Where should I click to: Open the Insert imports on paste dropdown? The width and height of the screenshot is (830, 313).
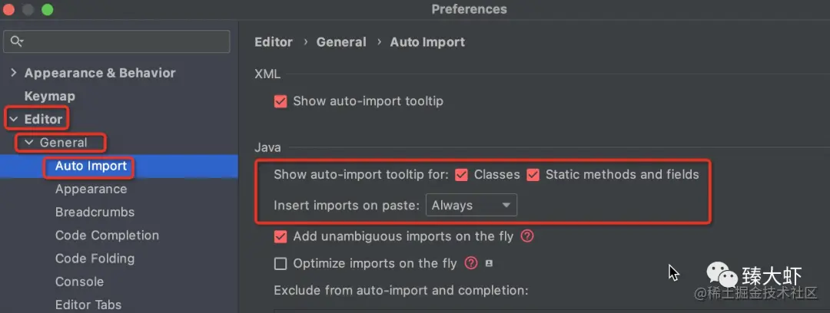coord(471,205)
